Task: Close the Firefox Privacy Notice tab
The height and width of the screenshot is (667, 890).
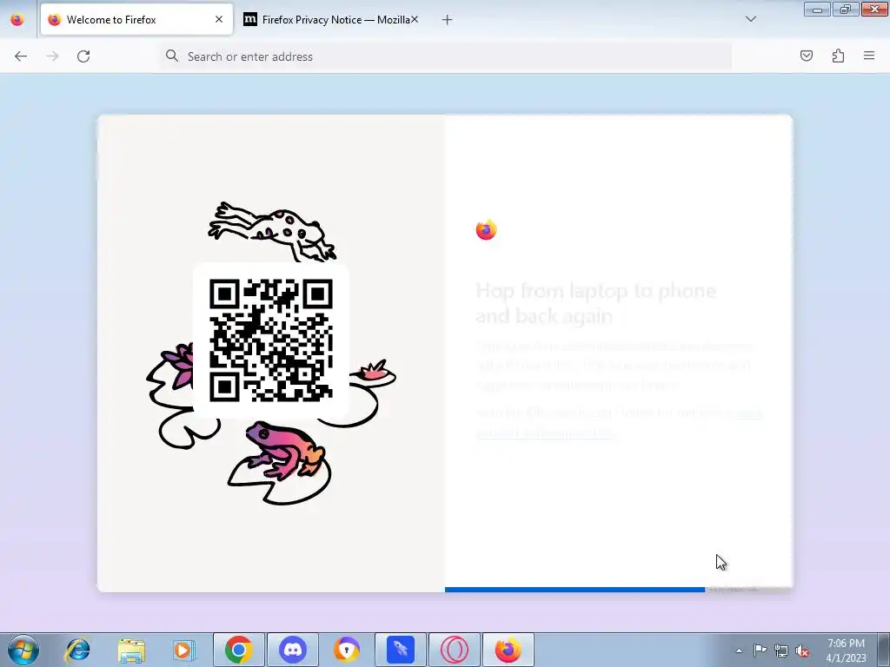Action: tap(415, 20)
